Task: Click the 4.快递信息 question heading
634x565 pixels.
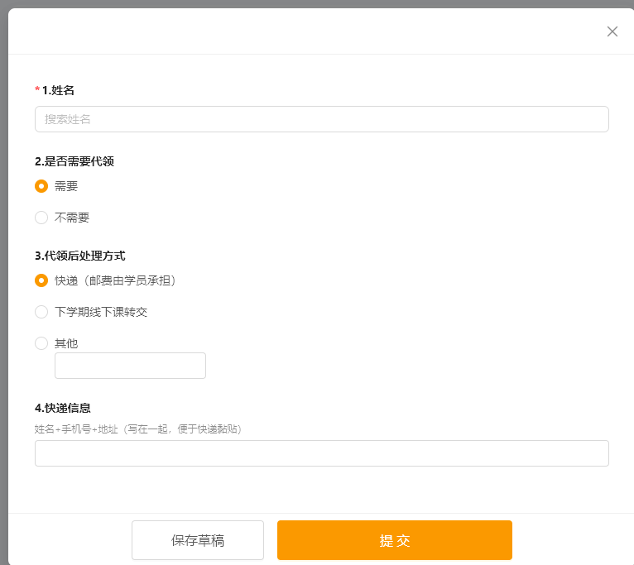Action: tap(63, 408)
